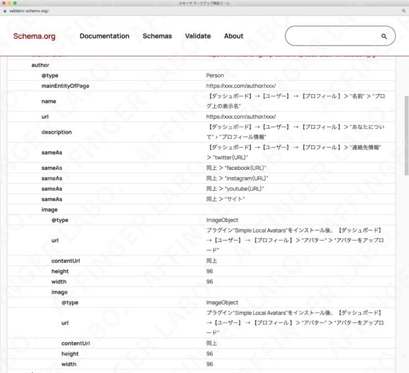Click the page vertical scrollbar thumb
The width and height of the screenshot is (409, 373).
[x=406, y=136]
